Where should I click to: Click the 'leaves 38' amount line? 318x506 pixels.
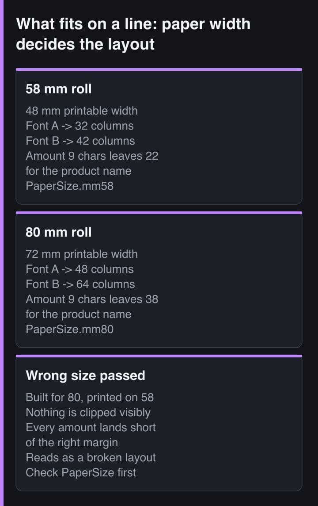92,299
